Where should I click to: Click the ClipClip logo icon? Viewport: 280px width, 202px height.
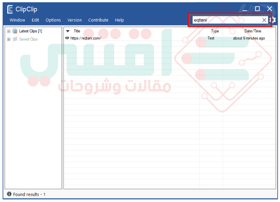10,9
